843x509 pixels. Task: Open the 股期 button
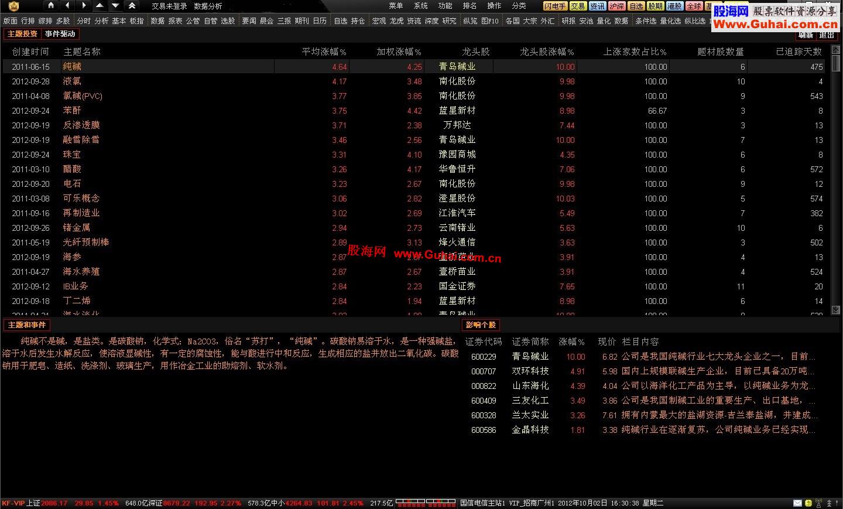655,6
